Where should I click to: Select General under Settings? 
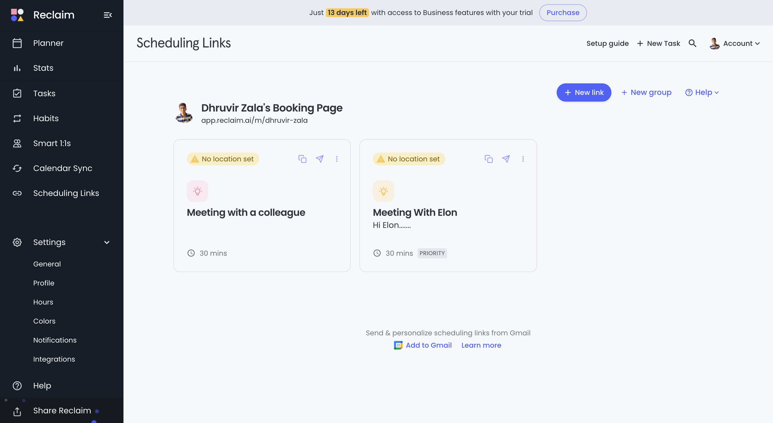pyautogui.click(x=47, y=264)
